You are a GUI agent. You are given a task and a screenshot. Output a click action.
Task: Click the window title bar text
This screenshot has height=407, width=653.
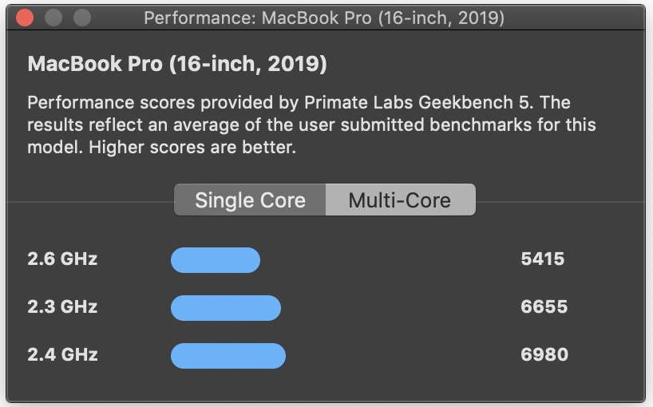(324, 18)
